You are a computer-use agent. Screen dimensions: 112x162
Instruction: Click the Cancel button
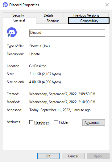73,156
